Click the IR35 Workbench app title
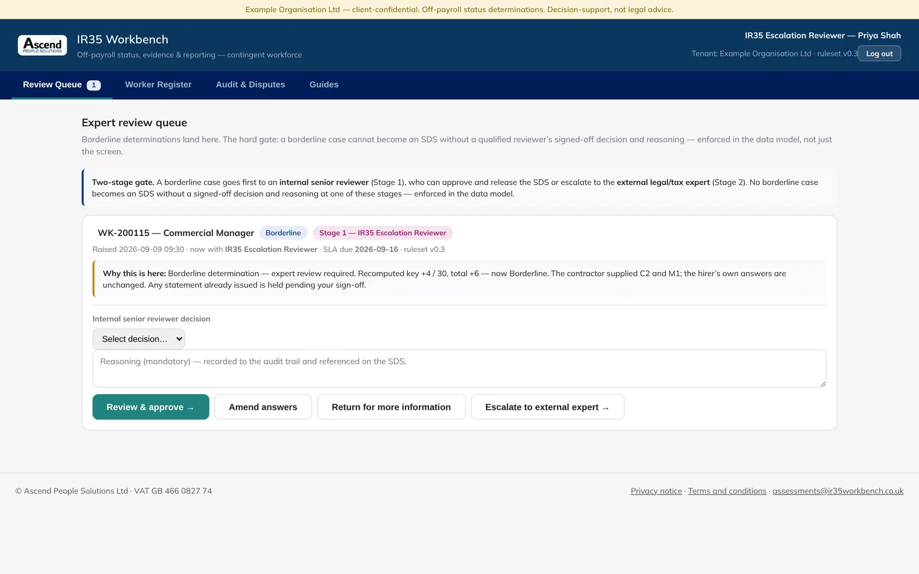This screenshot has height=574, width=919. pyautogui.click(x=123, y=40)
